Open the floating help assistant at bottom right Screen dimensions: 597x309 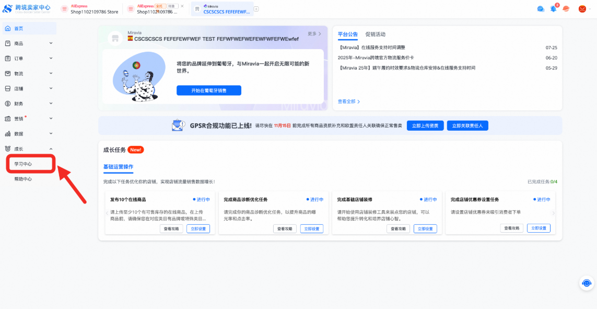pos(586,283)
